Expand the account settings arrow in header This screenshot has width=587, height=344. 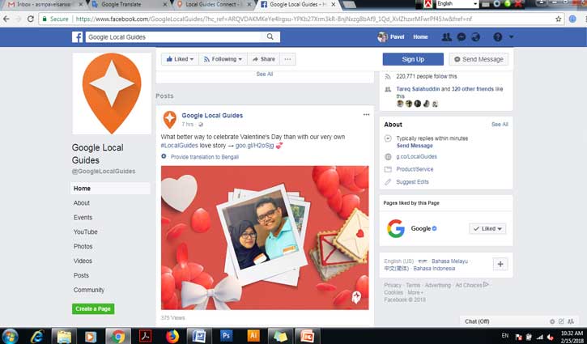pyautogui.click(x=511, y=37)
